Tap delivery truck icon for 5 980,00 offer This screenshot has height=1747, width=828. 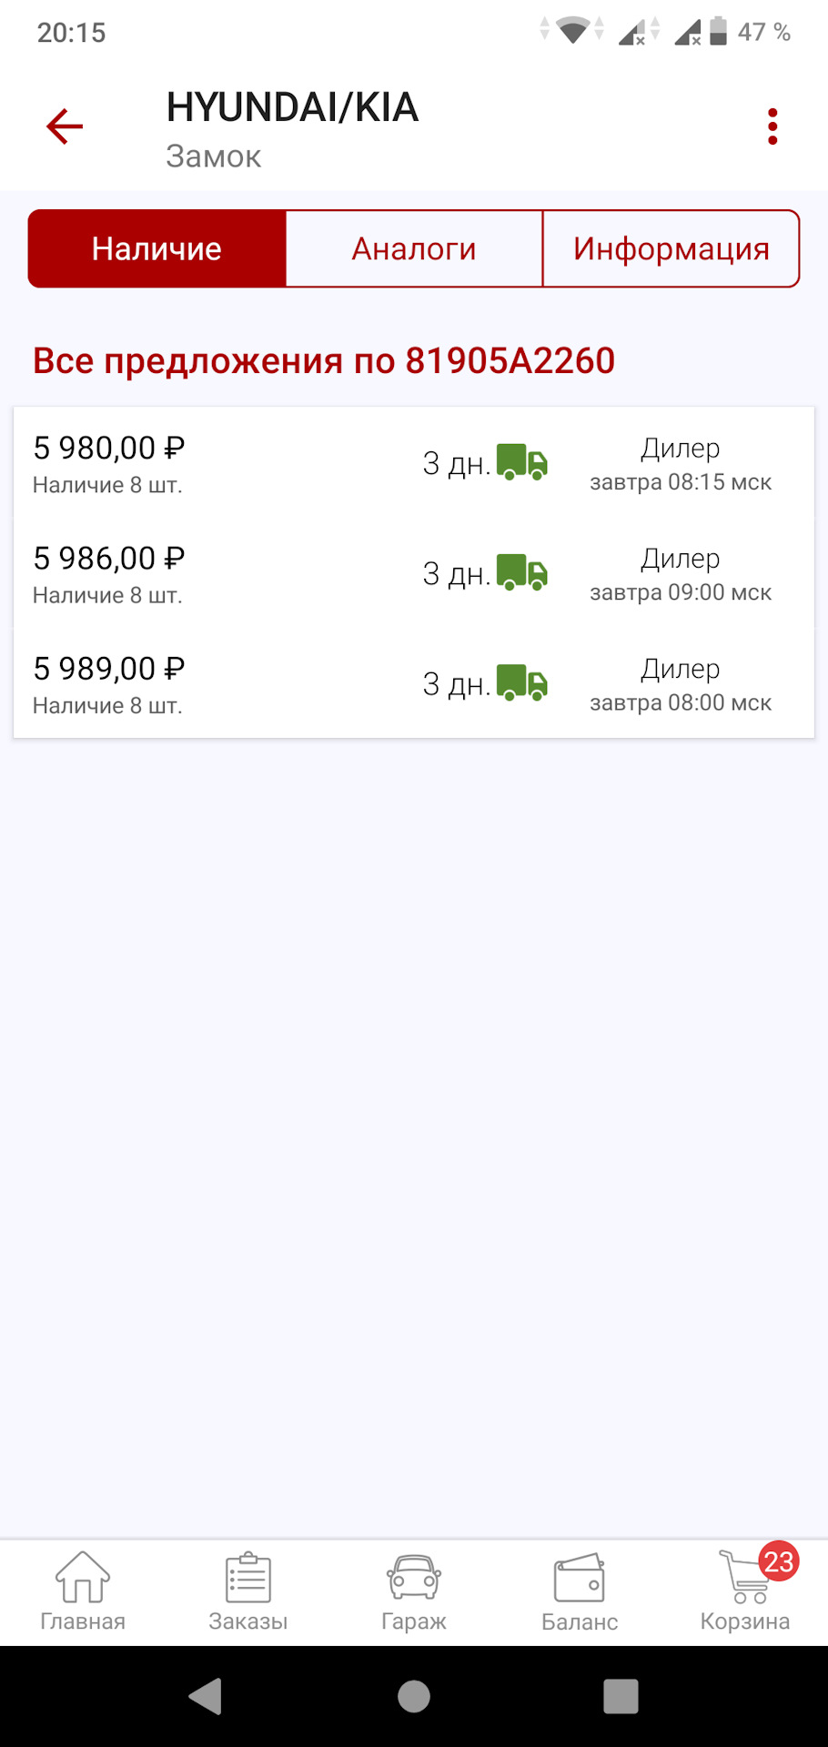click(x=522, y=462)
